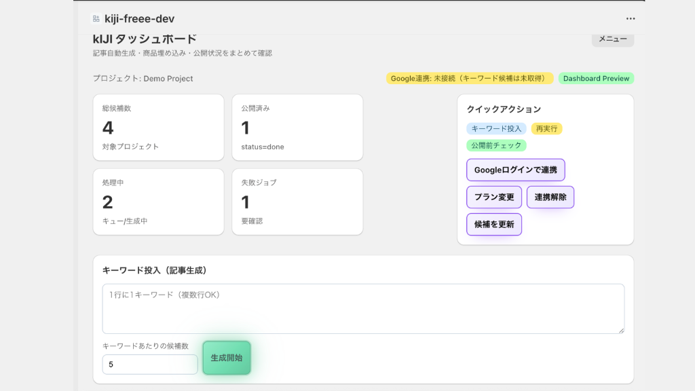Select the 公開前チェック tag
Screen dimensions: 695x391
click(496, 145)
